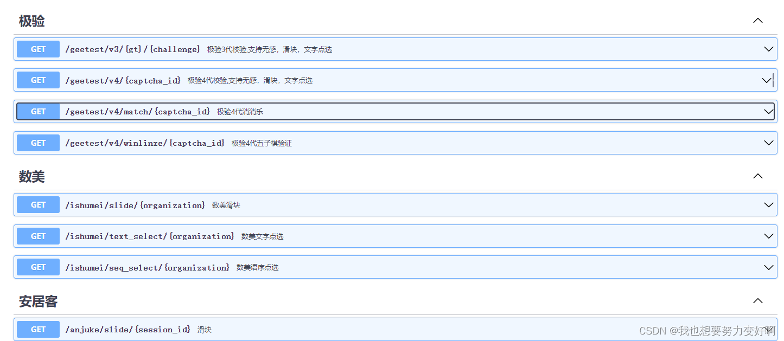Screen dimensions: 784x341
Task: Open the /geetest/v4/{captcha_id} path link
Action: (x=123, y=80)
